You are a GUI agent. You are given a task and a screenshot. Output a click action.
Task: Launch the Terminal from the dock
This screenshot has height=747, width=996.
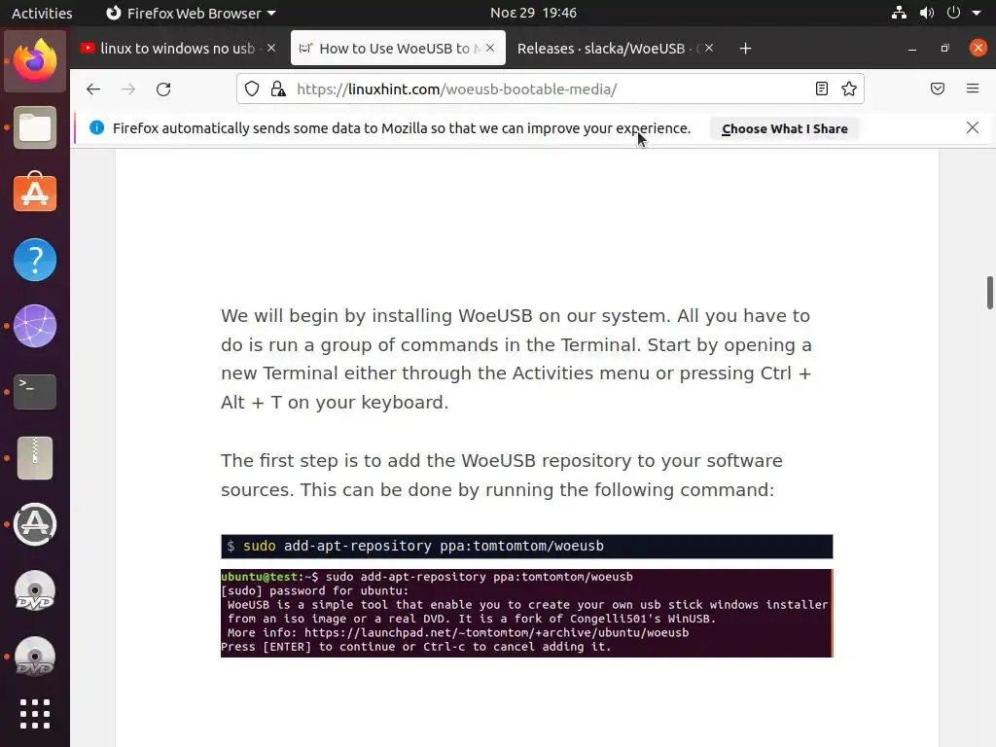pos(35,391)
